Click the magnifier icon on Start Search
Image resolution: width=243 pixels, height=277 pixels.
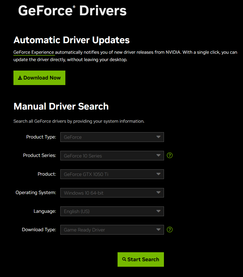click(x=124, y=259)
